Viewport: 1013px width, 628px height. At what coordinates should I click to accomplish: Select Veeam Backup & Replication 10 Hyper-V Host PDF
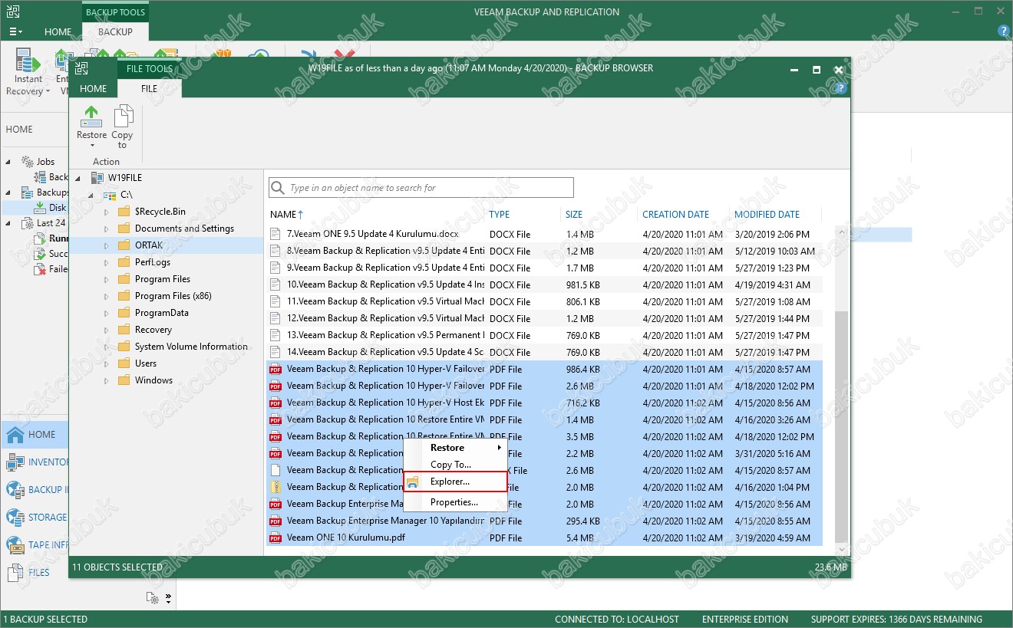545,403
